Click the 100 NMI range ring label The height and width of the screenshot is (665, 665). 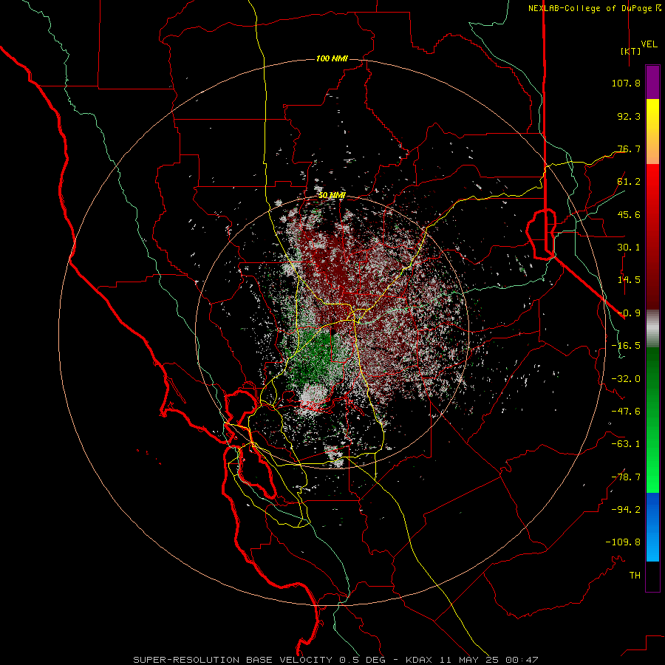332,58
